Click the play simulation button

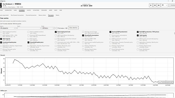tap(151, 5)
